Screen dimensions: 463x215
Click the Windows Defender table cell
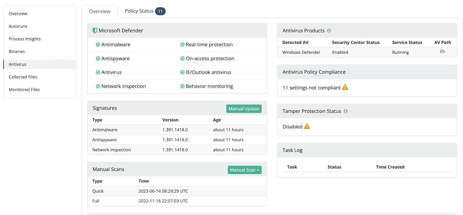301,52
